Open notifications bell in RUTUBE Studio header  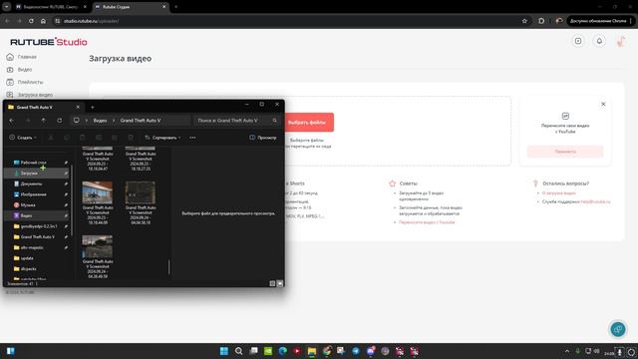[x=599, y=41]
